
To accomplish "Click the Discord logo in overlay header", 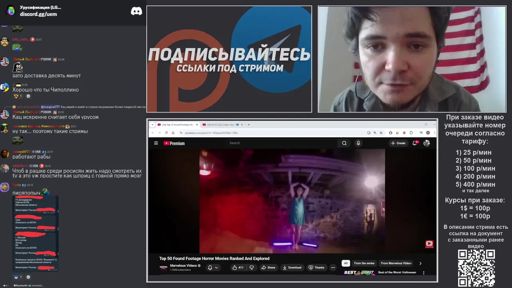I will (136, 11).
